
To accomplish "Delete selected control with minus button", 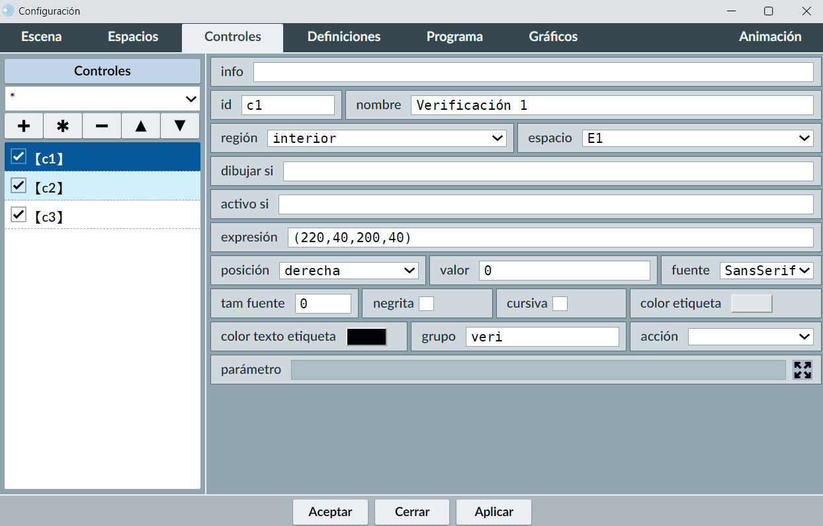I will click(x=102, y=126).
